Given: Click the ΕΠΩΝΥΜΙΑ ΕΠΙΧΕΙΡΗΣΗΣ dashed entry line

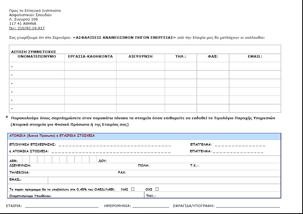Looking at the screenshot, I should point(115,145).
